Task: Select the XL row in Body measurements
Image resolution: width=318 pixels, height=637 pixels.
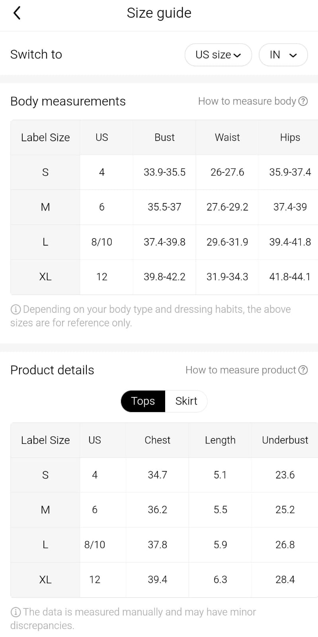Action: tap(45, 277)
